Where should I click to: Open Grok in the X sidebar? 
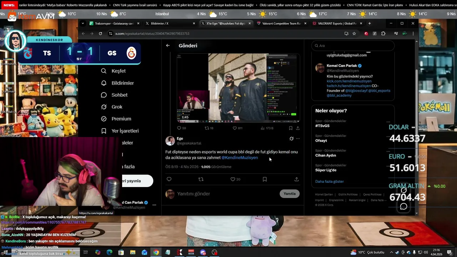(x=112, y=107)
